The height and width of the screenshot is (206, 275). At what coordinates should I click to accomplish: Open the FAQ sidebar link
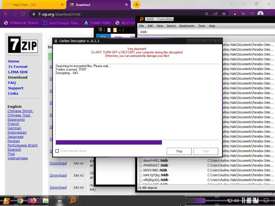tap(12, 83)
